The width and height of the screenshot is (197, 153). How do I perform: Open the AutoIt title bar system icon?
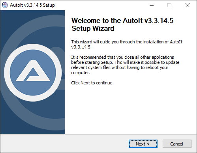pyautogui.click(x=5, y=5)
